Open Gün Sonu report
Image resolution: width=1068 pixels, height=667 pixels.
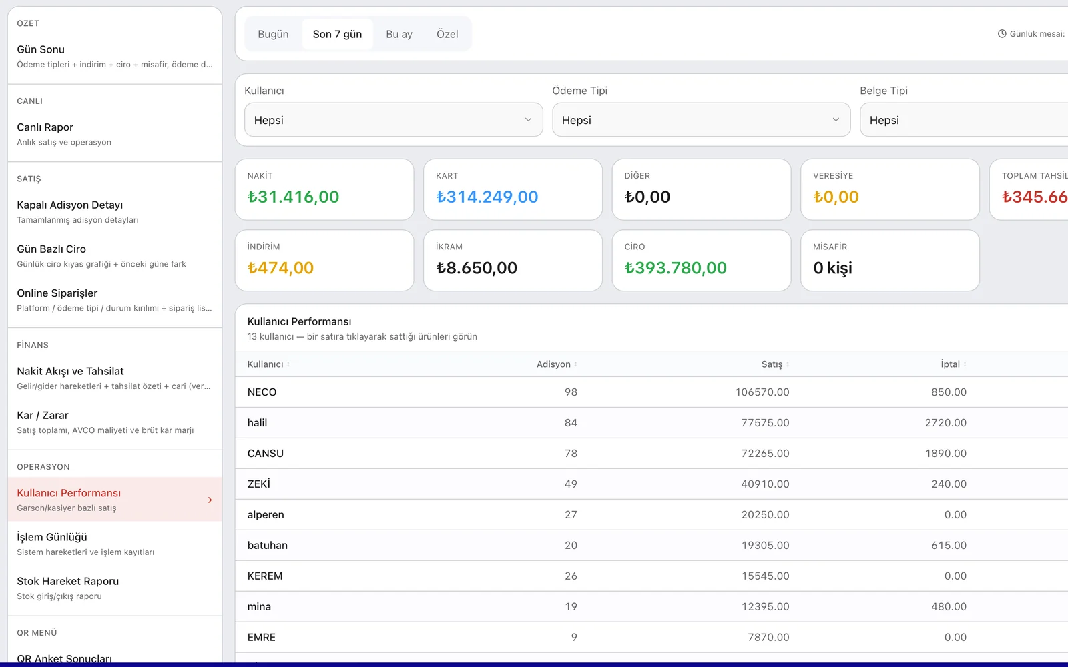pos(115,56)
